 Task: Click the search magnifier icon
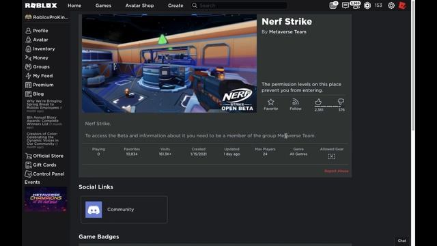click(195, 5)
